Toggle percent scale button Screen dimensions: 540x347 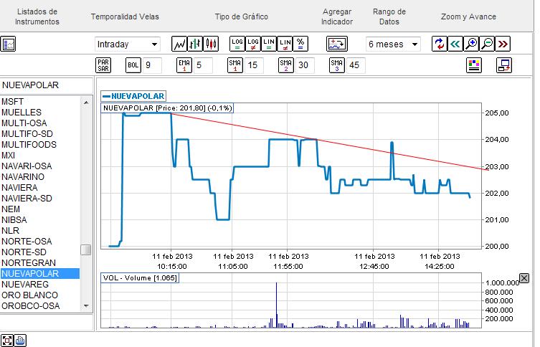[300, 44]
